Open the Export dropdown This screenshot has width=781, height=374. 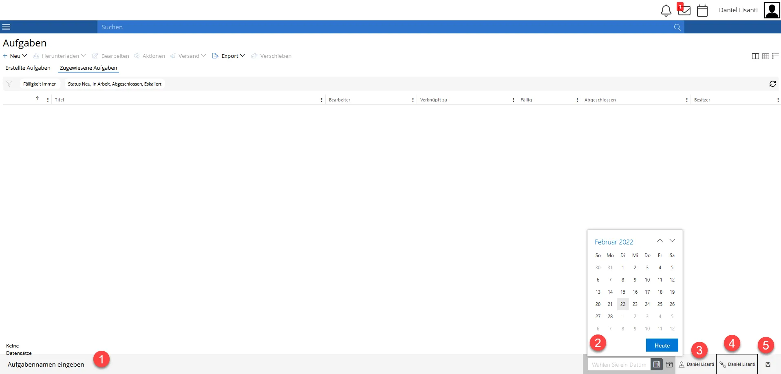pyautogui.click(x=228, y=56)
